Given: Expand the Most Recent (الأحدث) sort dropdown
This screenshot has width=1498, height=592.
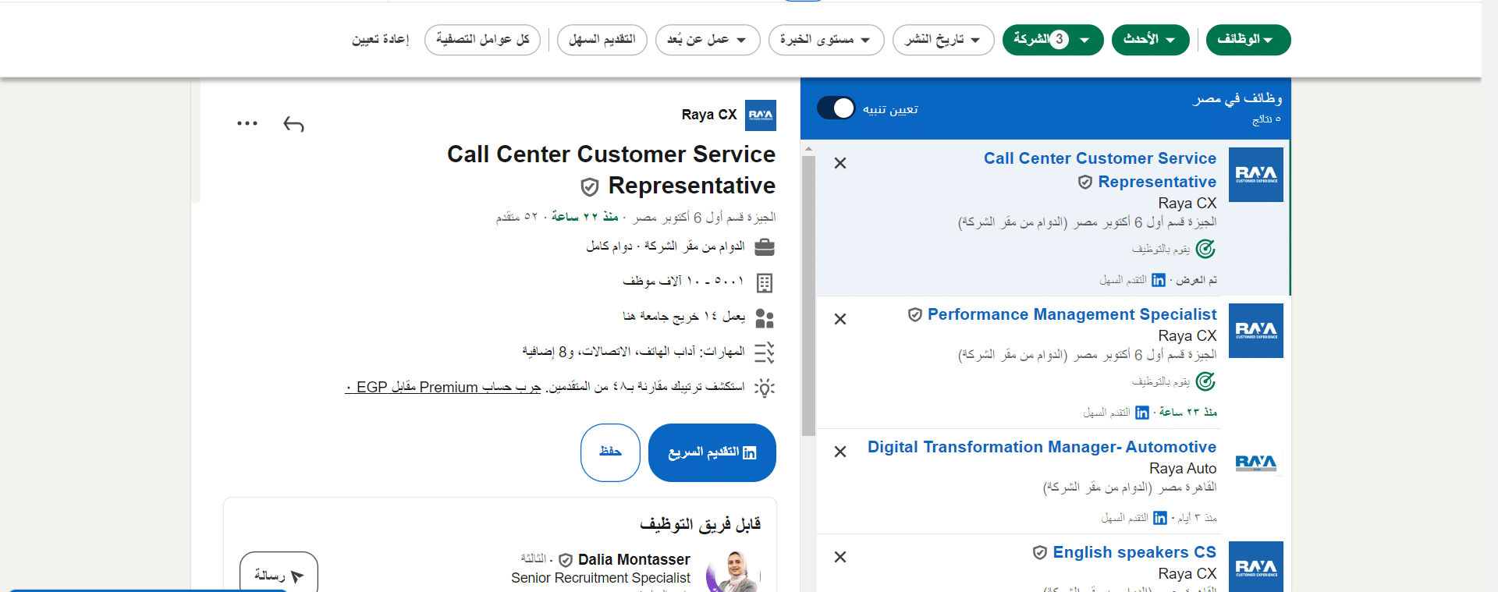Looking at the screenshot, I should point(1151,40).
